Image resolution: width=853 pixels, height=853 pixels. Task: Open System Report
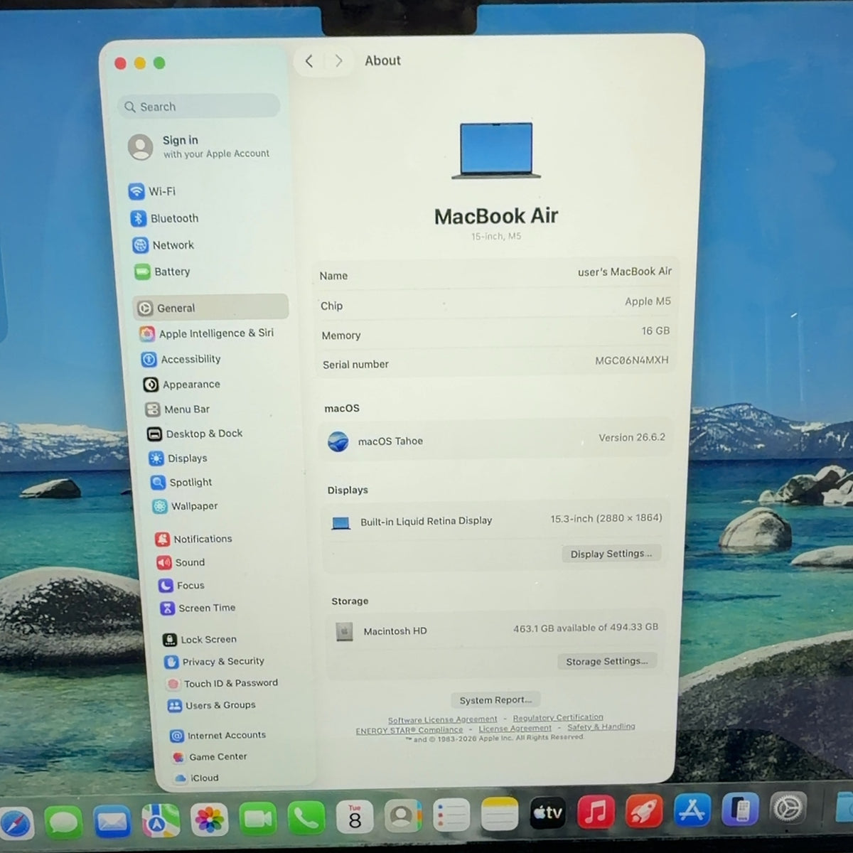tap(495, 700)
